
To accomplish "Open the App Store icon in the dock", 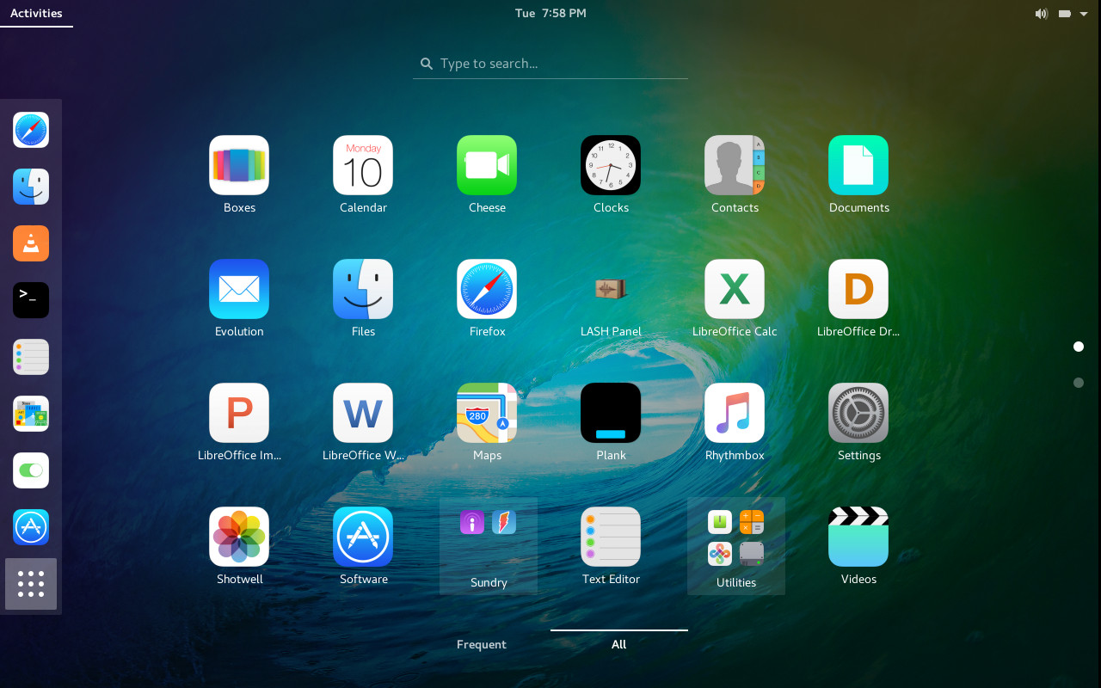I will (x=31, y=527).
